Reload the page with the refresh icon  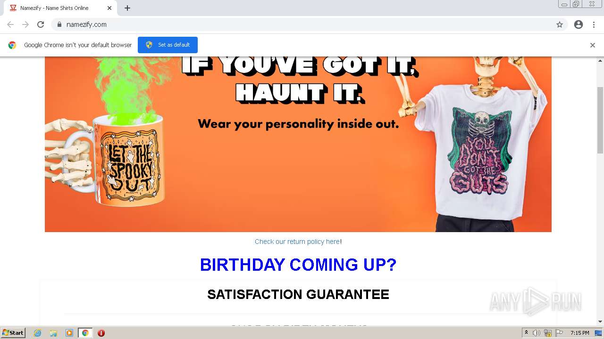click(x=41, y=24)
